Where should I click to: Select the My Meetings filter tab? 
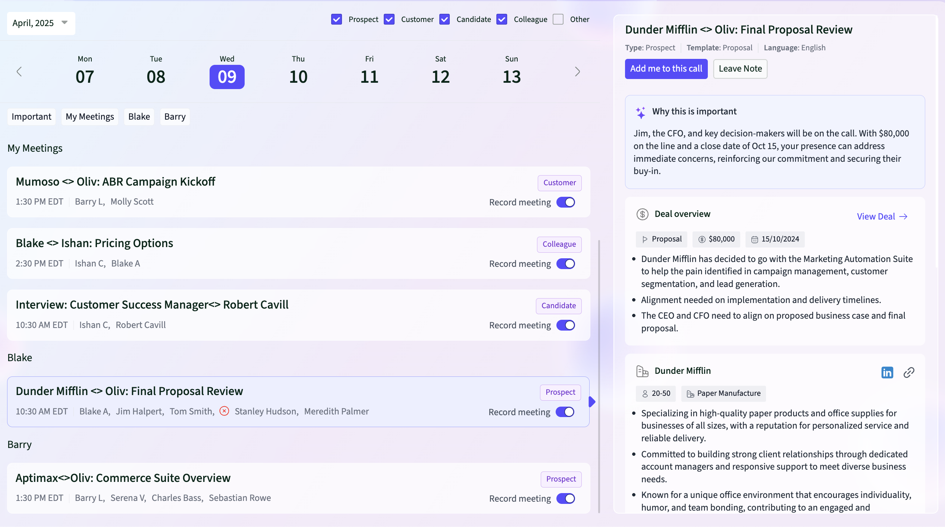pos(90,117)
